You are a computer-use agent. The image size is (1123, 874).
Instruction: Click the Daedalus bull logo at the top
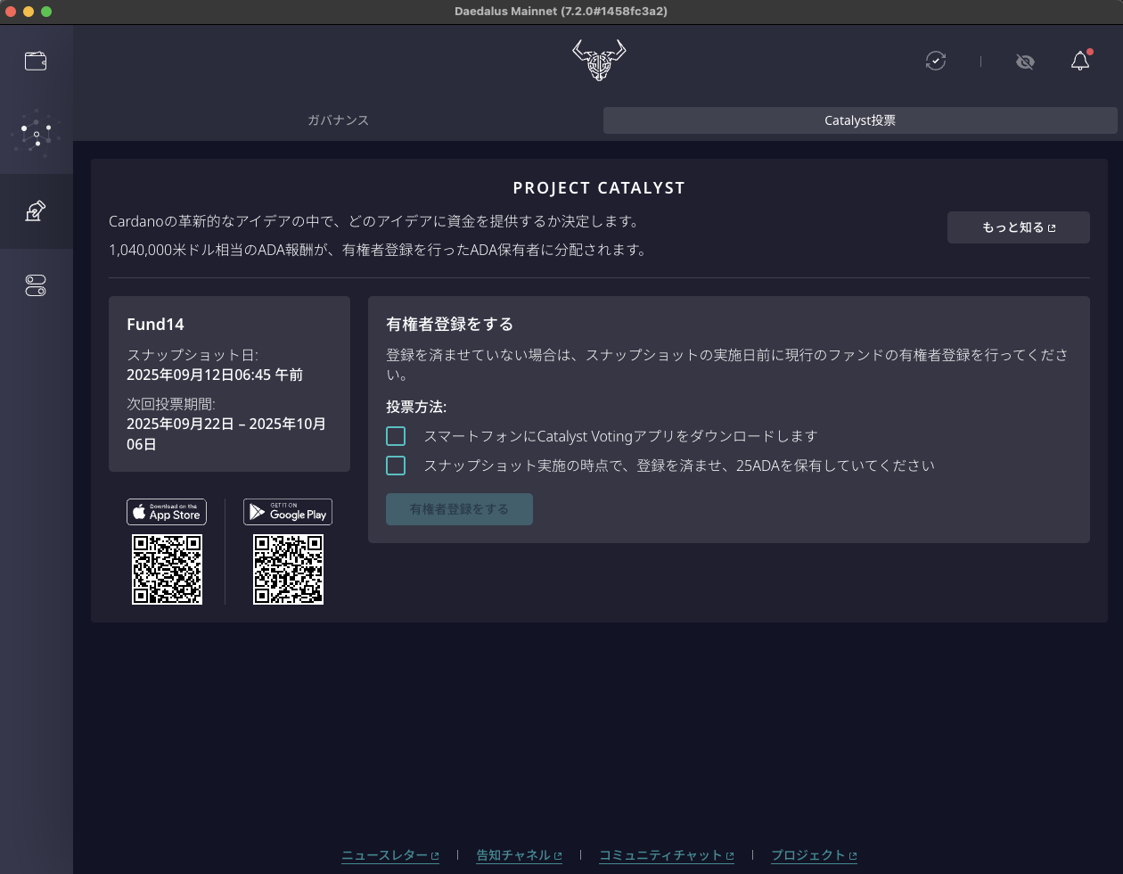coord(599,61)
